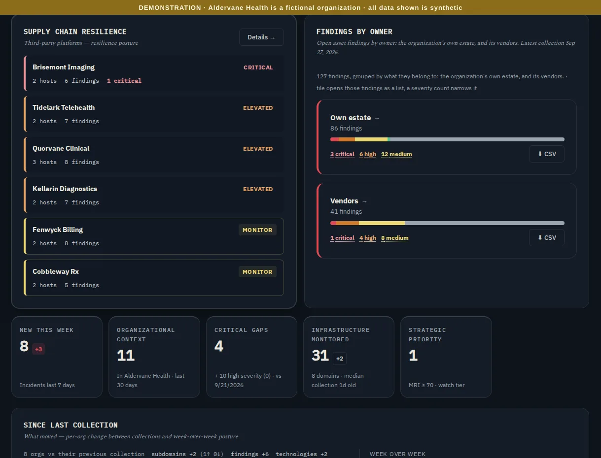Filter Own estate by 3 critical
This screenshot has width=601, height=458.
tap(342, 154)
